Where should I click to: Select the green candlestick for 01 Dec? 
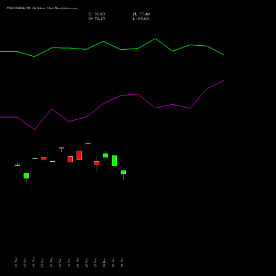[105, 156]
